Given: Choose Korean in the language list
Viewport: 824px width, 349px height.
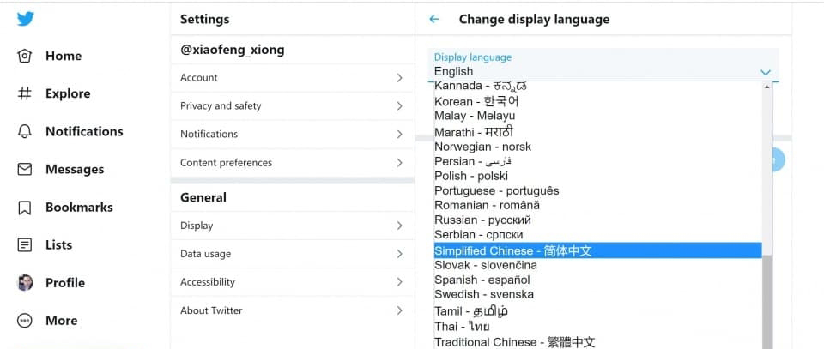Looking at the screenshot, I should (x=476, y=101).
